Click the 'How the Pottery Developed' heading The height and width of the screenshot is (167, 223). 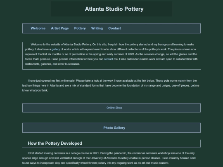[55, 143]
